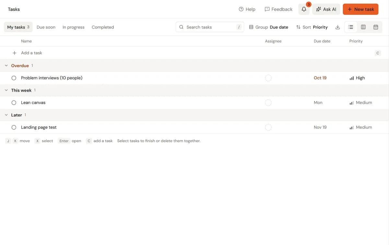Collapse the Overdue group

6,66
